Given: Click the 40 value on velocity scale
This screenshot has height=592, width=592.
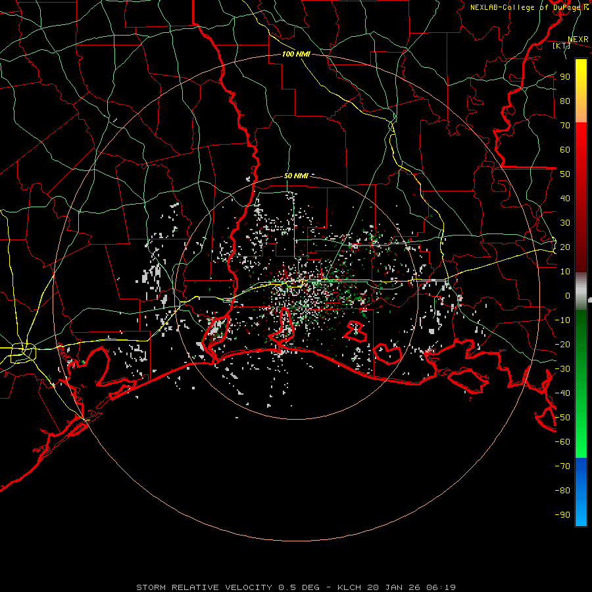Looking at the screenshot, I should coord(565,198).
